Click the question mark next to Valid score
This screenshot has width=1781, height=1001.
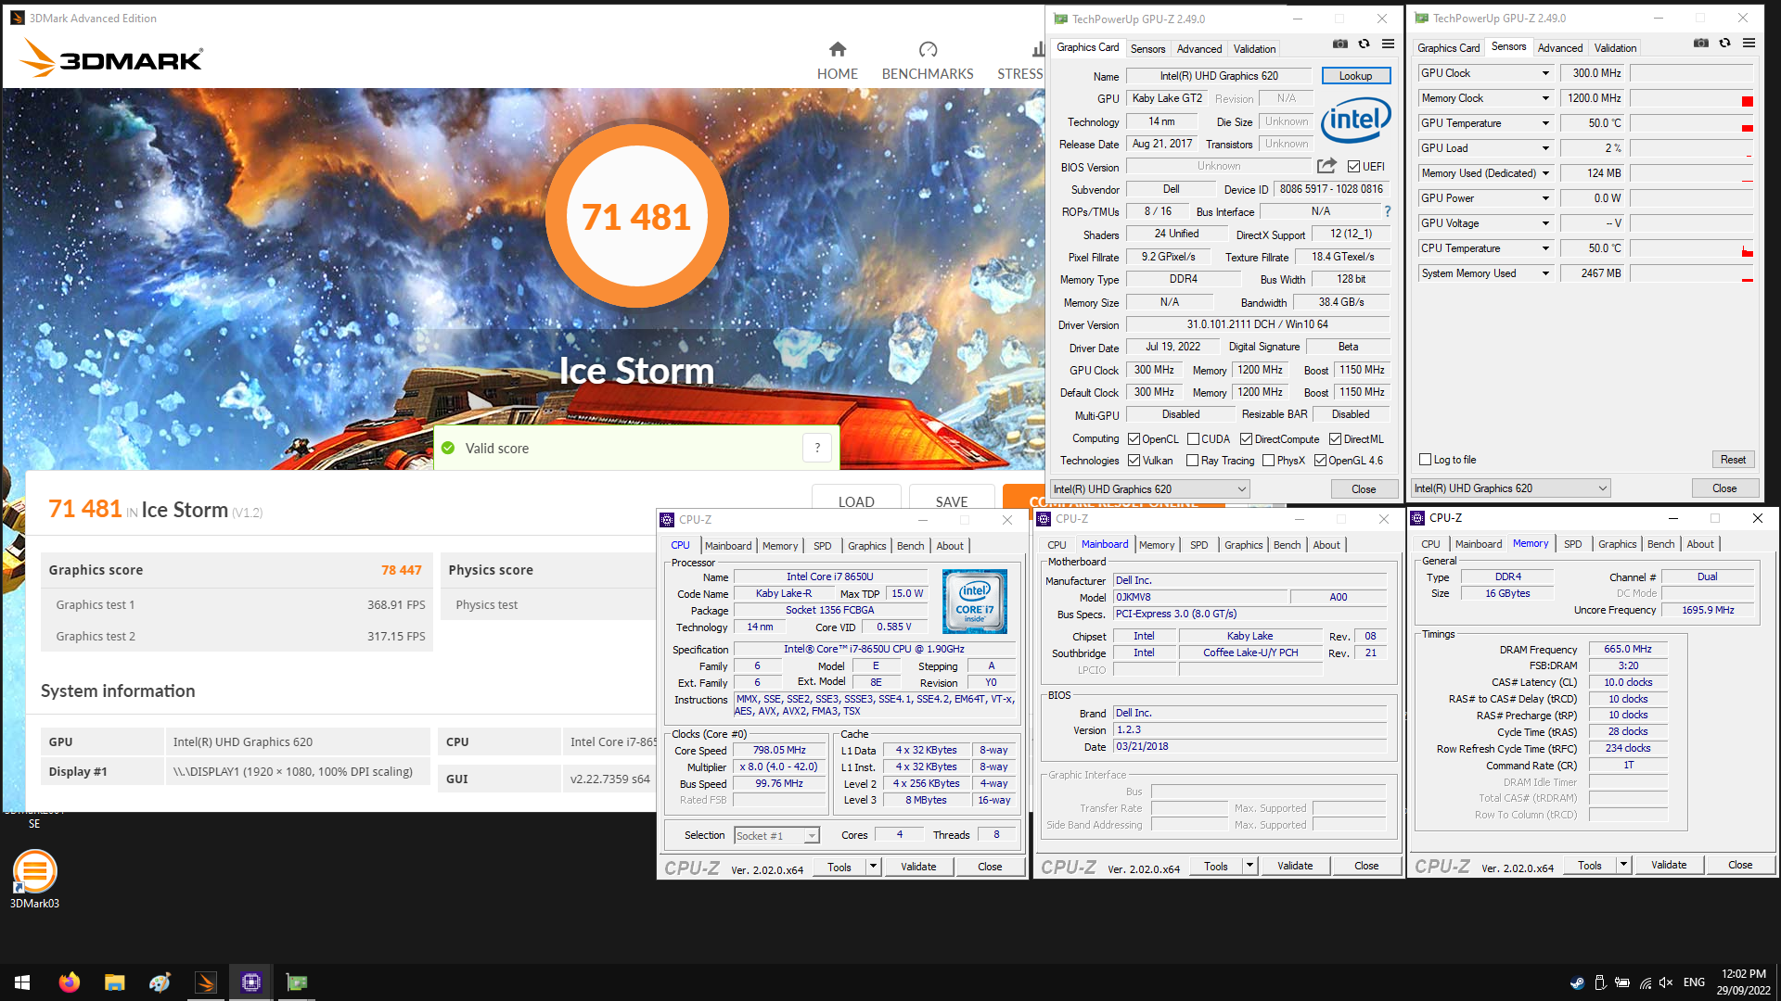817,448
